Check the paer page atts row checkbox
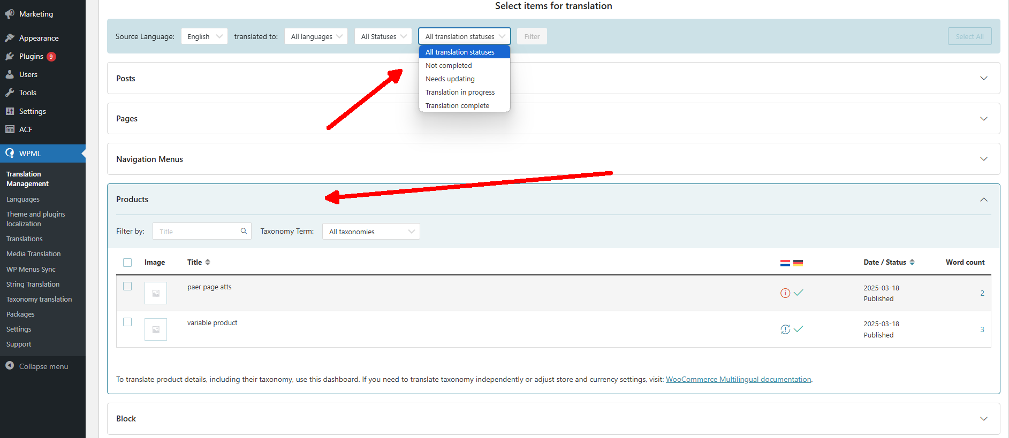The height and width of the screenshot is (438, 1009). (127, 286)
